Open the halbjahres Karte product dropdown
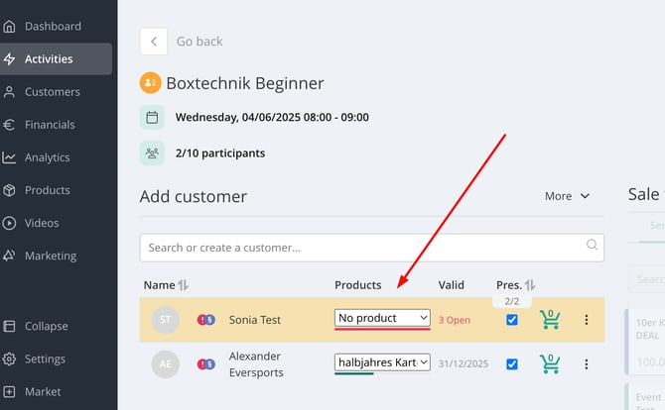 pyautogui.click(x=382, y=362)
